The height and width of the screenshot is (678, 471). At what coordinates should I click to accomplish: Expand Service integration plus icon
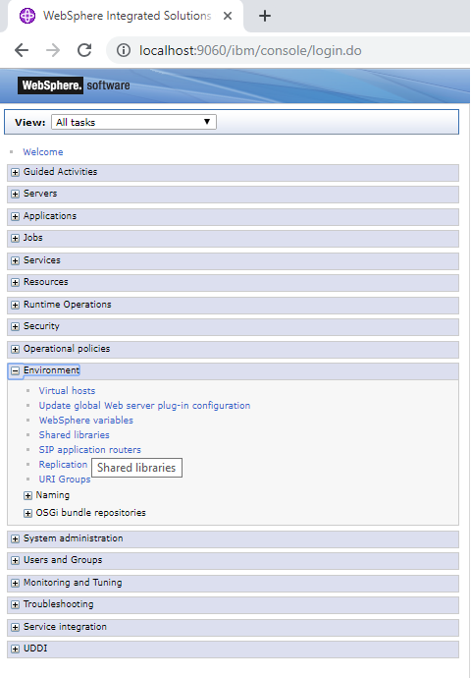coord(15,627)
